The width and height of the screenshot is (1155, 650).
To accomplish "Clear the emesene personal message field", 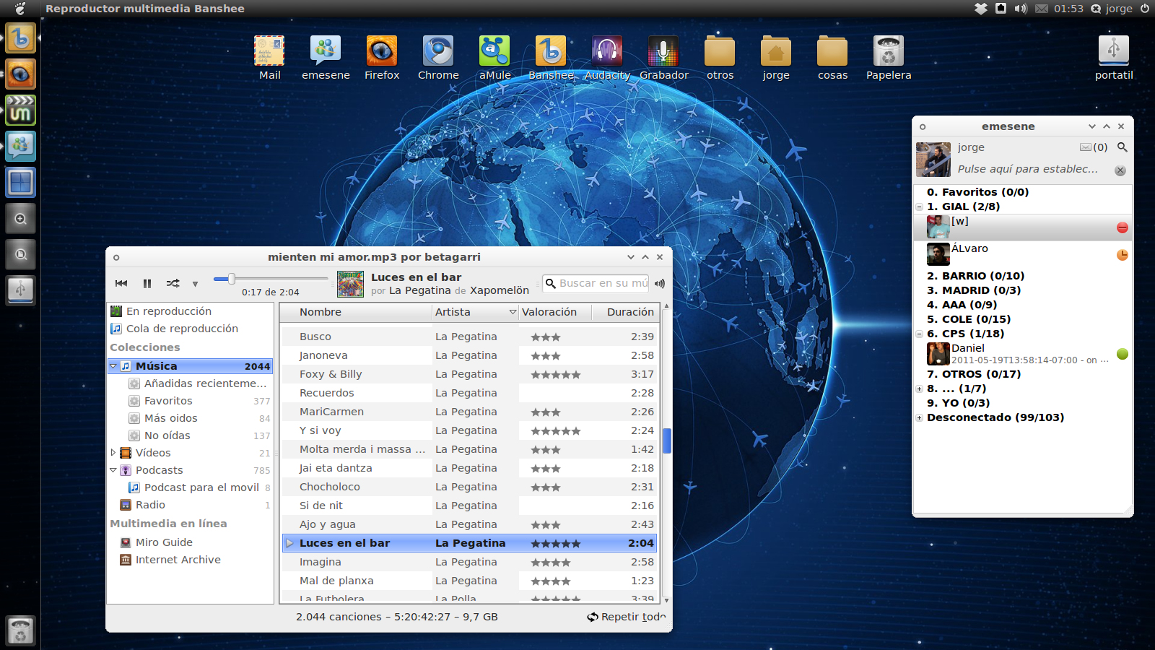I will (1120, 171).
